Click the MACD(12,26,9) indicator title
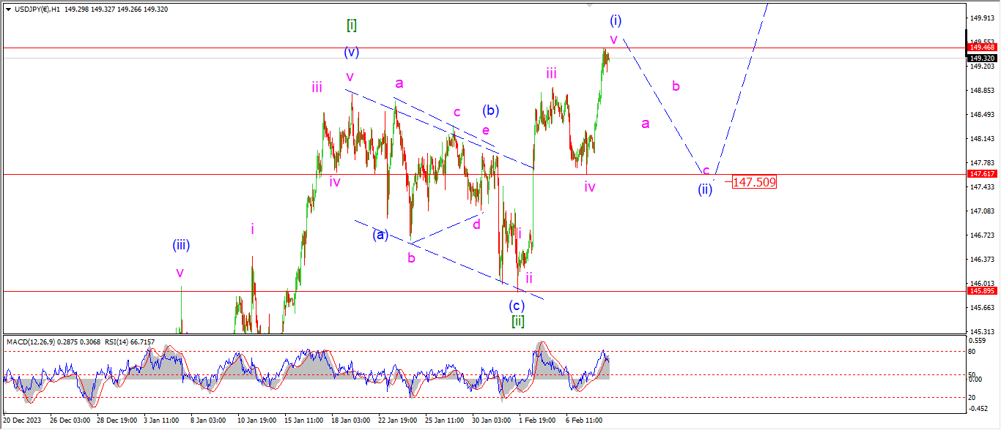Image resolution: width=1001 pixels, height=430 pixels. pos(34,342)
